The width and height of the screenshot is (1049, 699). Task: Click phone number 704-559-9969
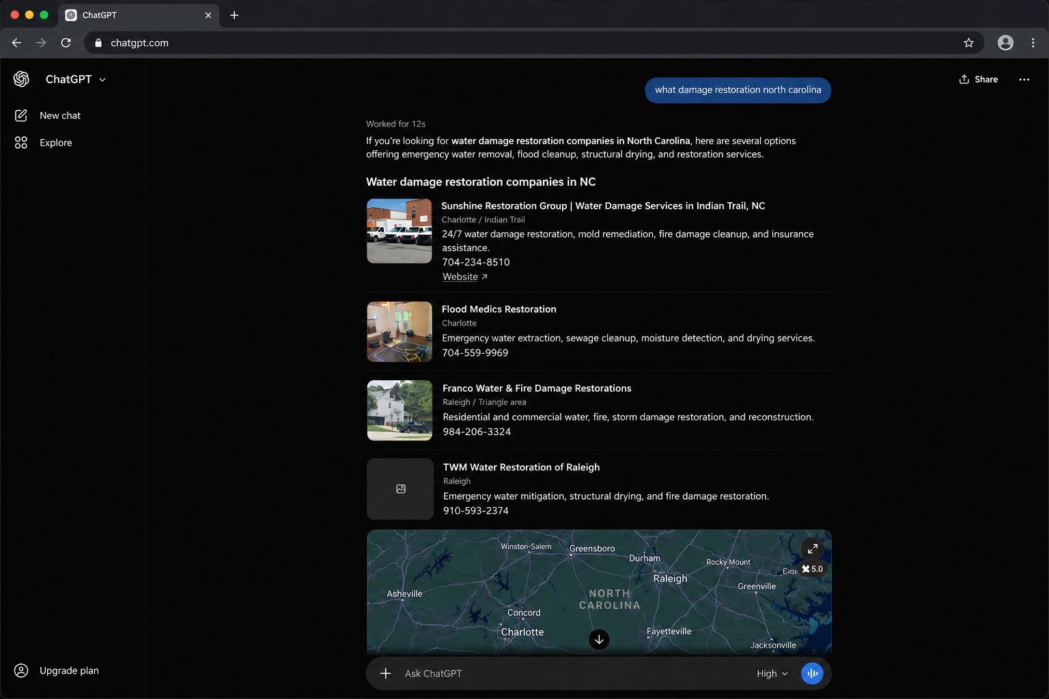click(475, 353)
